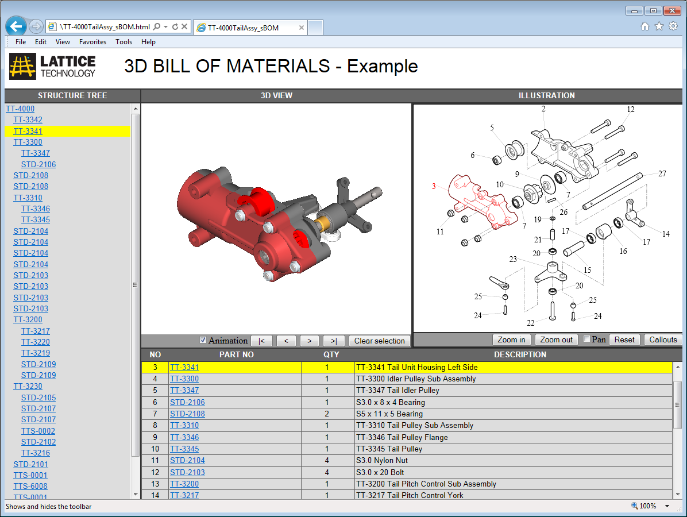Click the Lattice Technology logo
This screenshot has width=687, height=517.
[53, 67]
